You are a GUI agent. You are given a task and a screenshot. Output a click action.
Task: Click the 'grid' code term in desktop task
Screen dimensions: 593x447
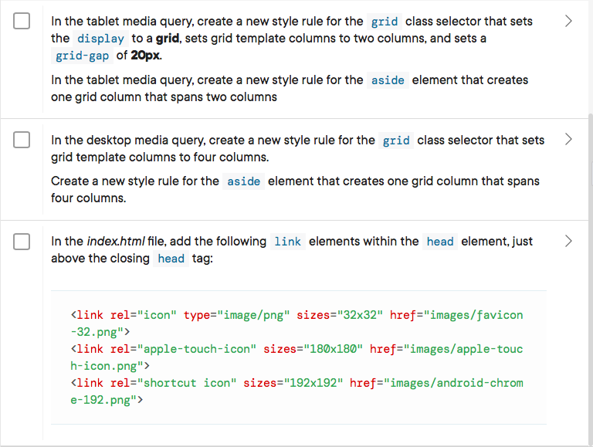(396, 141)
